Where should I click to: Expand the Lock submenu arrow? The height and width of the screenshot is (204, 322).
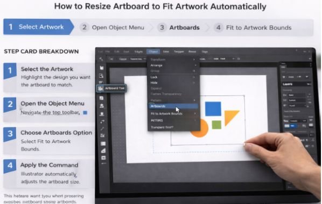pos(194,77)
